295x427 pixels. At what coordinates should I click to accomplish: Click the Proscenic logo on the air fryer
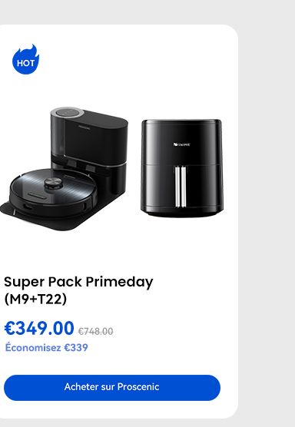(182, 144)
